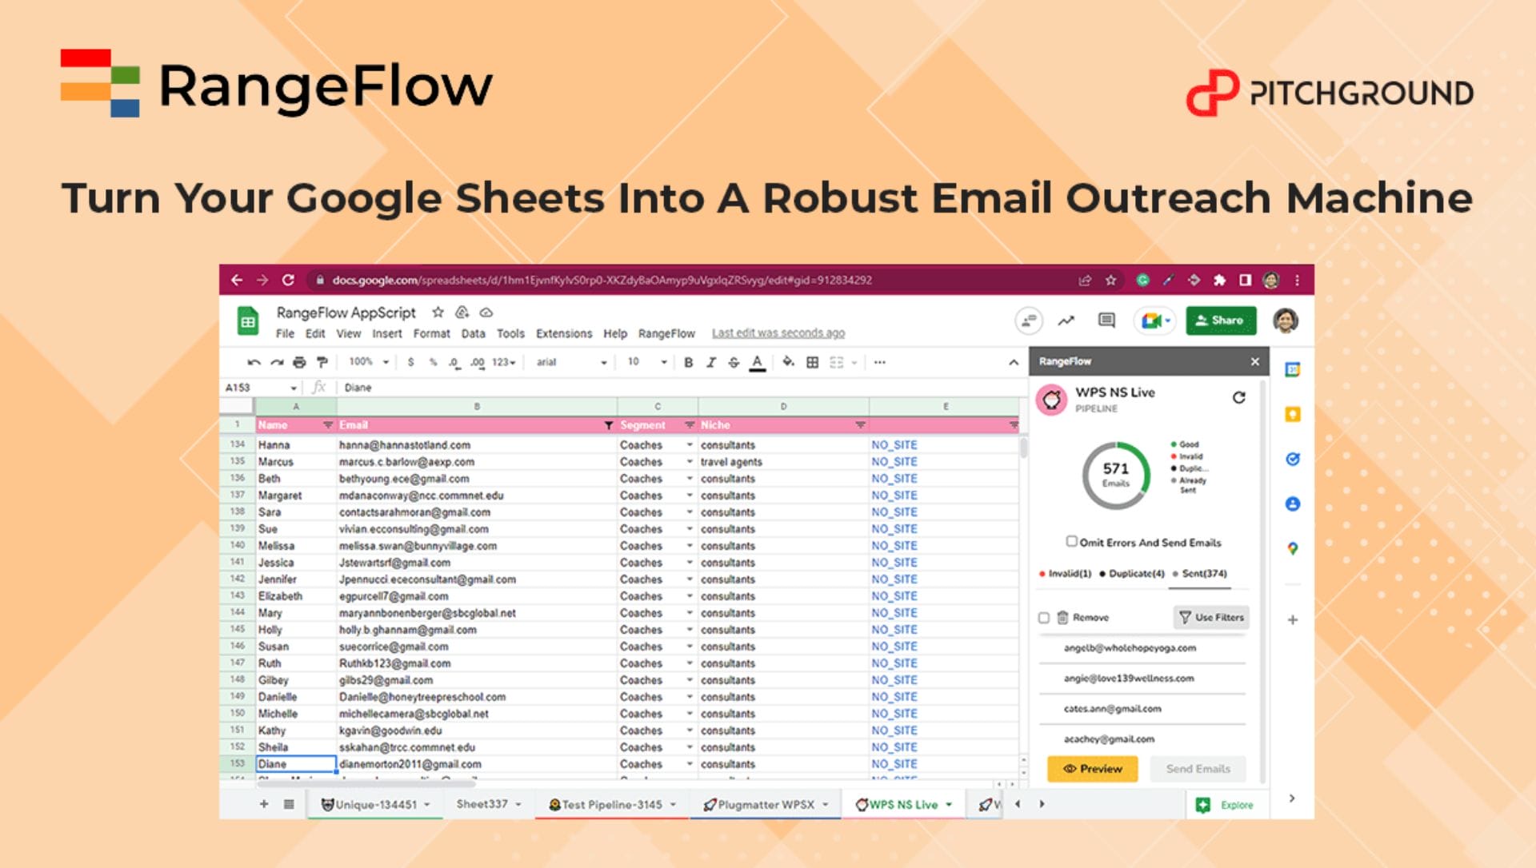Open Google Keep in side panel
The width and height of the screenshot is (1536, 868).
tap(1292, 414)
